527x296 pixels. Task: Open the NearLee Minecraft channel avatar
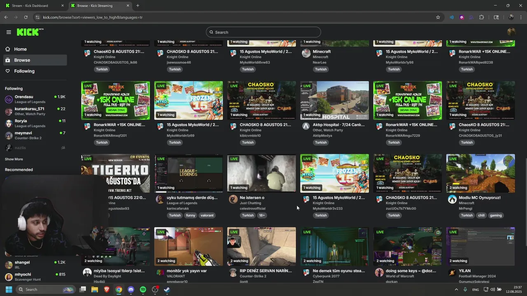306,53
